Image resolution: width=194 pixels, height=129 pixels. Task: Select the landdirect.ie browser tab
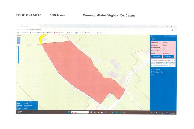(26, 27)
